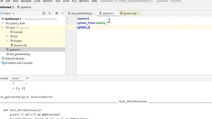This screenshot has height=119, width=212.
Task: Click line number 2 in the gutter
Action: 67,23
